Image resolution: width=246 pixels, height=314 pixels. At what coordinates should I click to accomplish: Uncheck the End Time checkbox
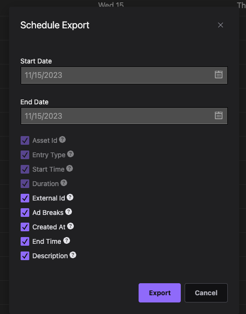tap(25, 241)
